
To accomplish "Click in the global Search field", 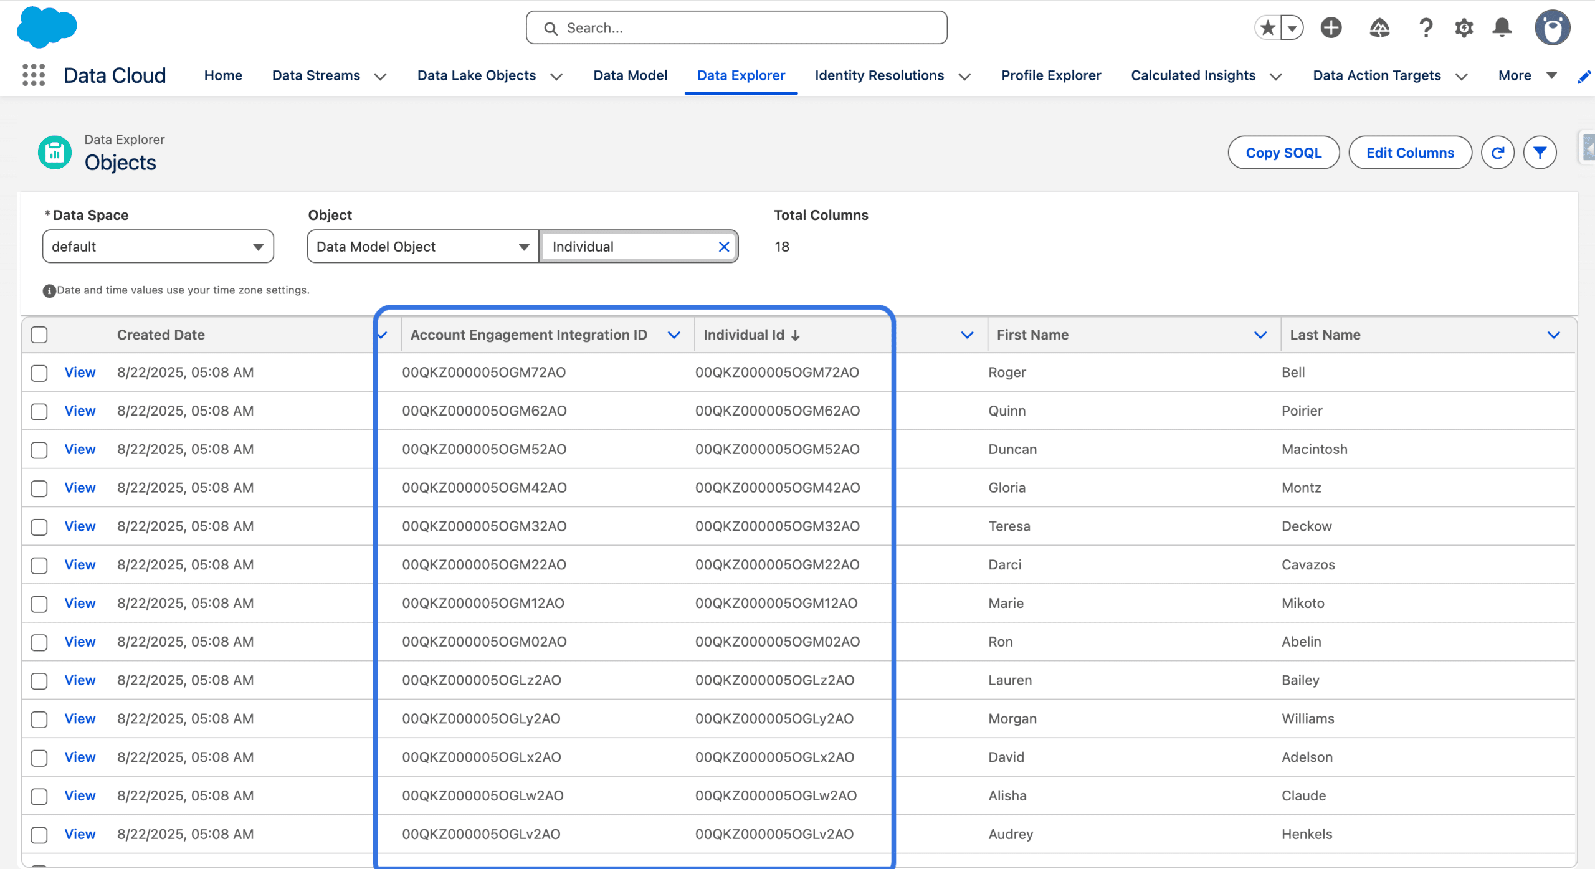I will pos(736,28).
